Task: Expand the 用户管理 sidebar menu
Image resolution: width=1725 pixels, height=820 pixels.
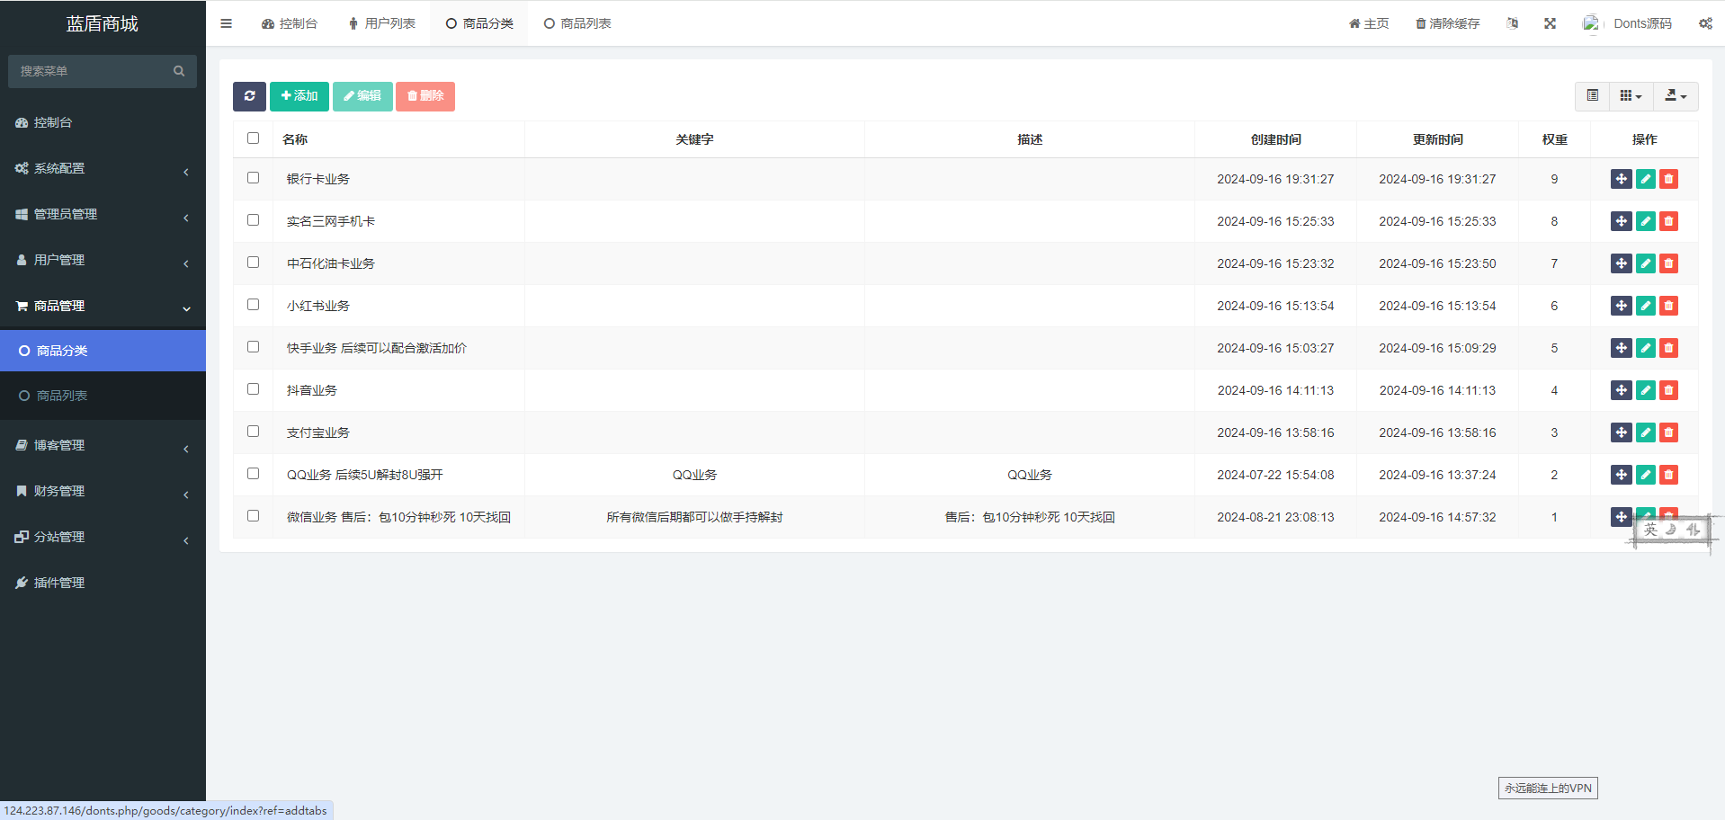Action: point(103,261)
